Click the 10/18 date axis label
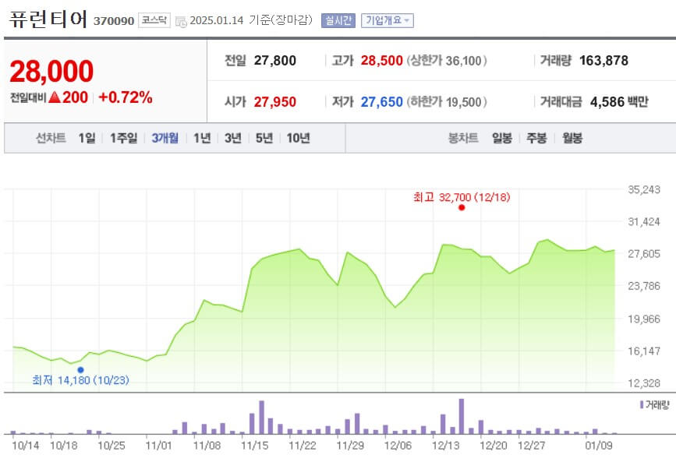The image size is (676, 462). (x=63, y=446)
